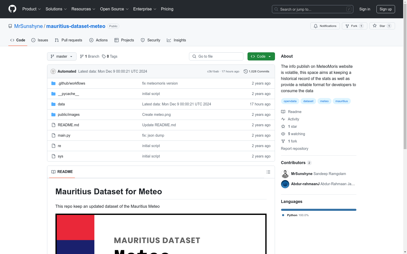Click the commits history clock icon
The width and height of the screenshot is (407, 254).
246,71
